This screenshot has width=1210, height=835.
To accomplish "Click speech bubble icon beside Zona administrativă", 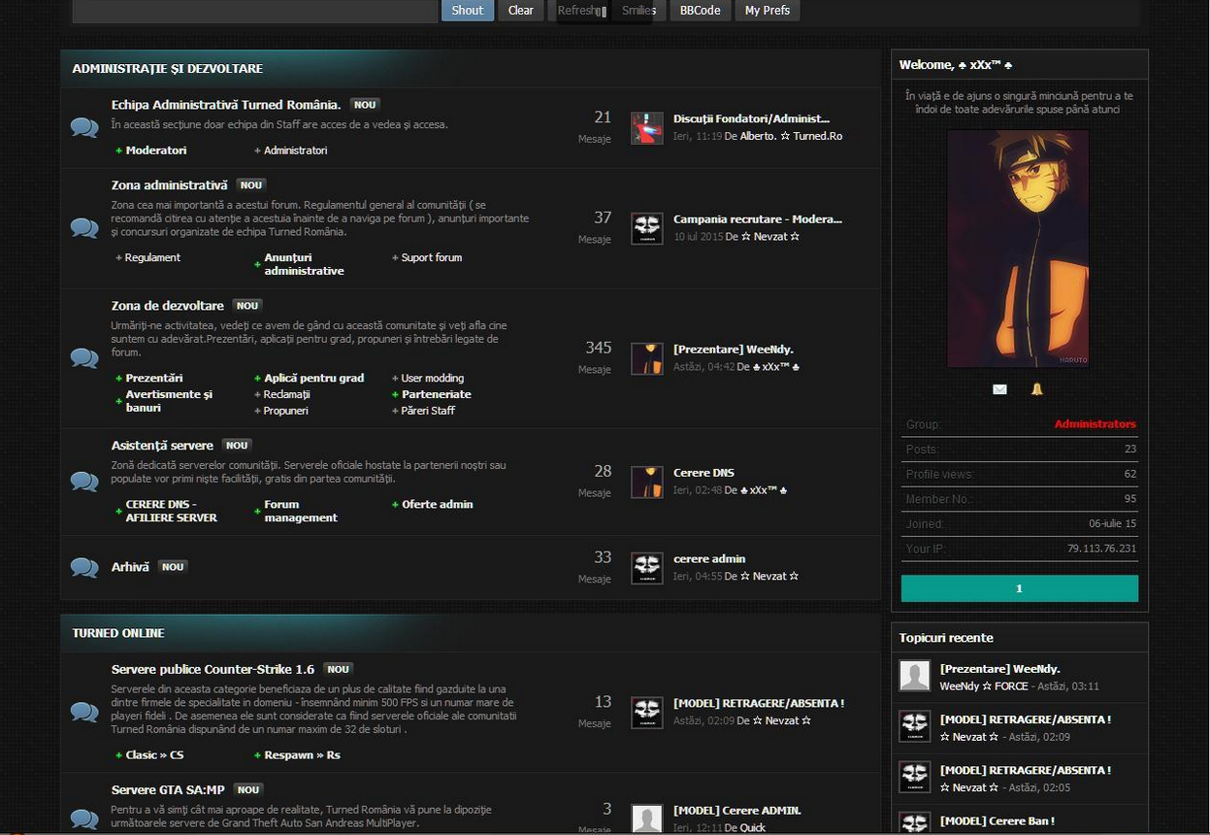I will pos(84,228).
